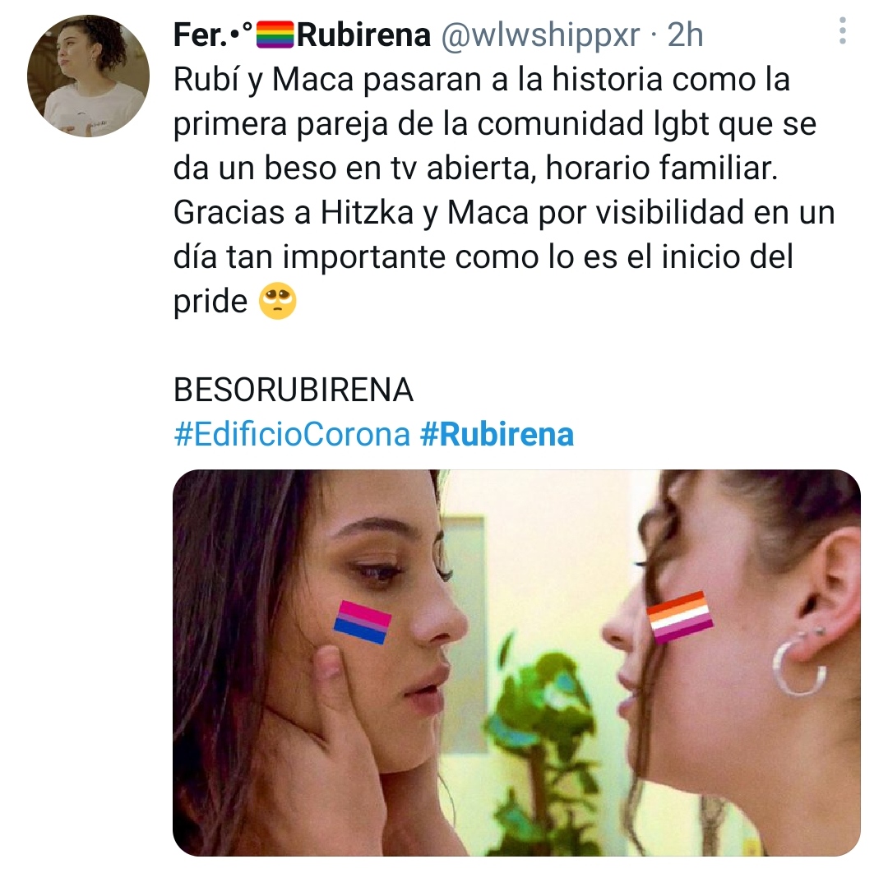The image size is (888, 873).
Task: Open the #Rubirena hashtag
Action: tap(497, 434)
